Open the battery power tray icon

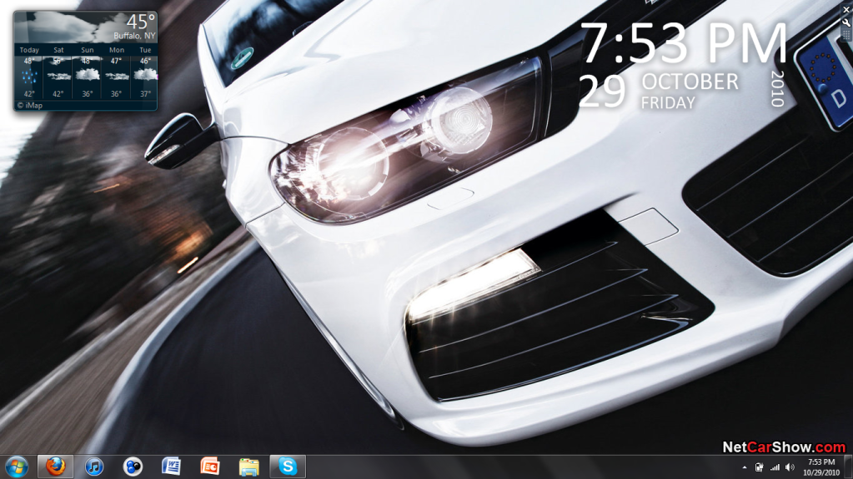(x=759, y=467)
